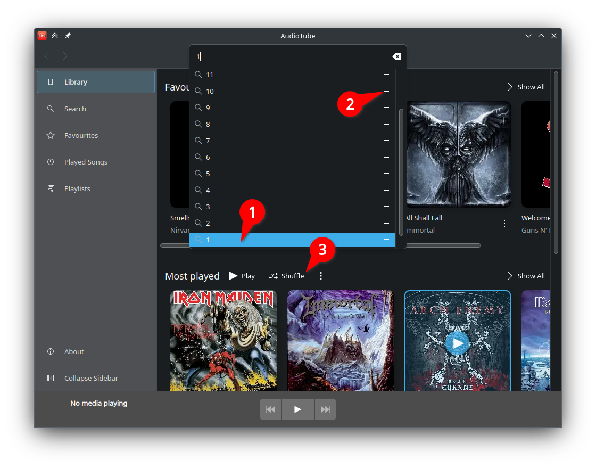Select search suggestion 9
This screenshot has height=468, width=596.
click(292, 108)
